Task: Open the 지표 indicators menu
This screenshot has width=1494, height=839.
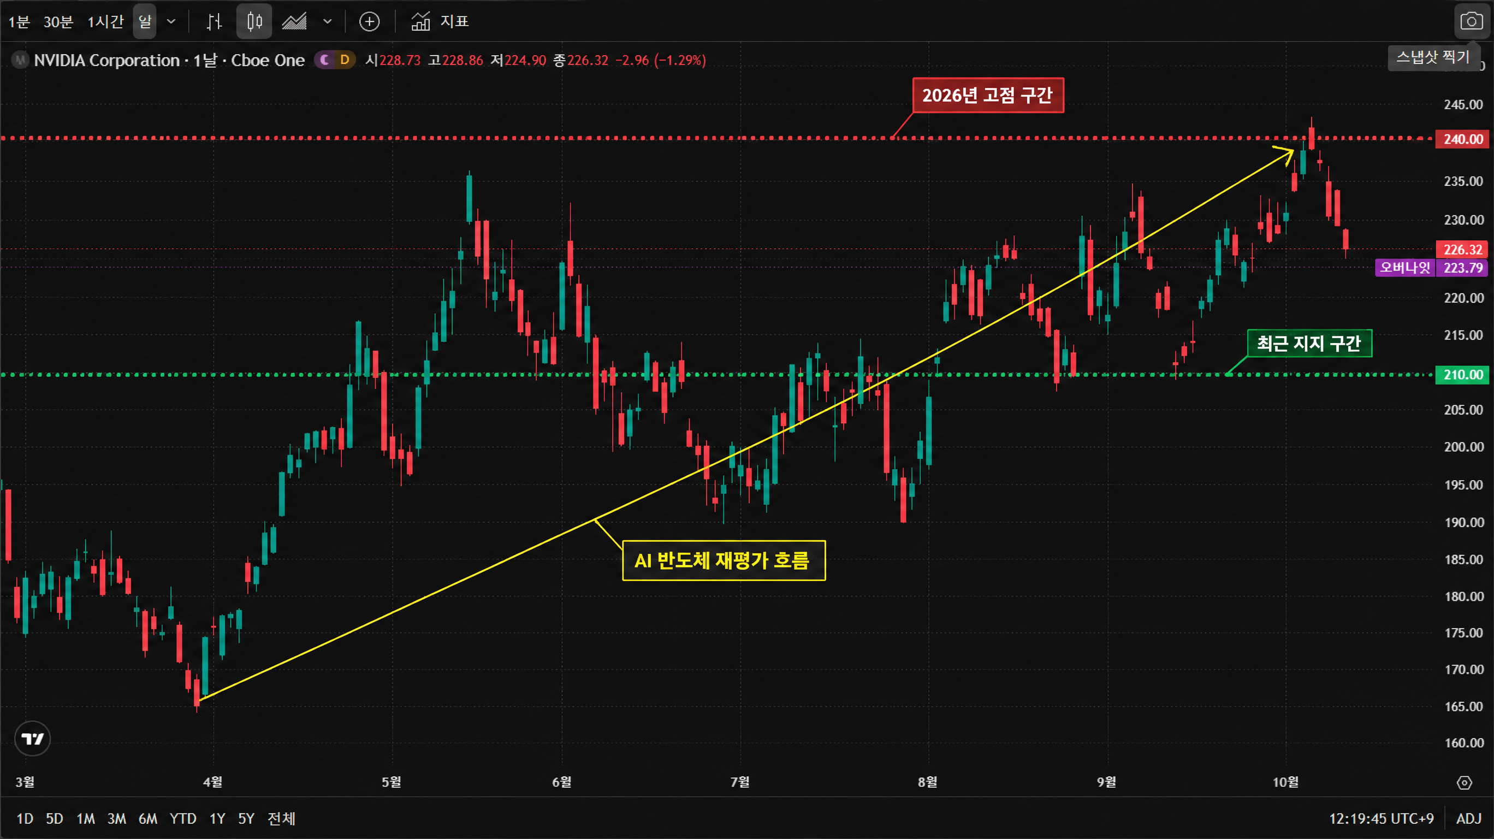Action: (x=440, y=21)
